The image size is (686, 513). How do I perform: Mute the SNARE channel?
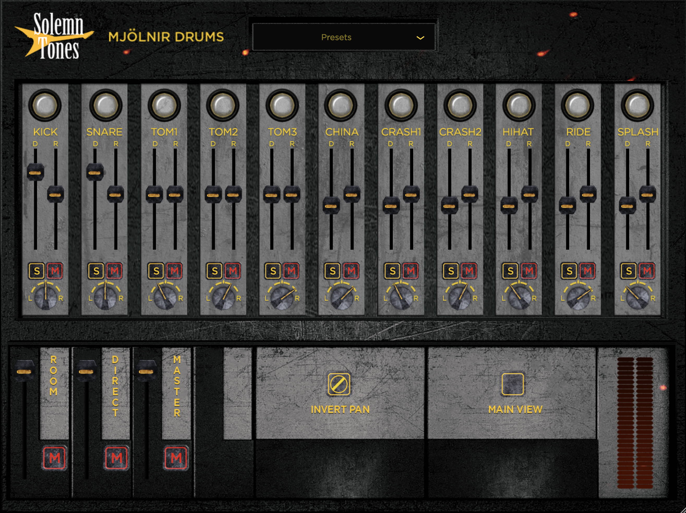(115, 271)
